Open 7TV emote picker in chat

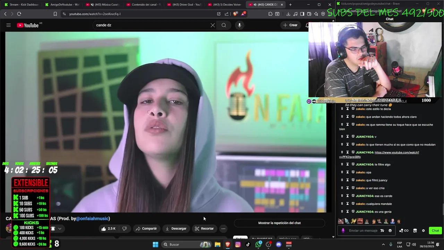(x=382, y=231)
